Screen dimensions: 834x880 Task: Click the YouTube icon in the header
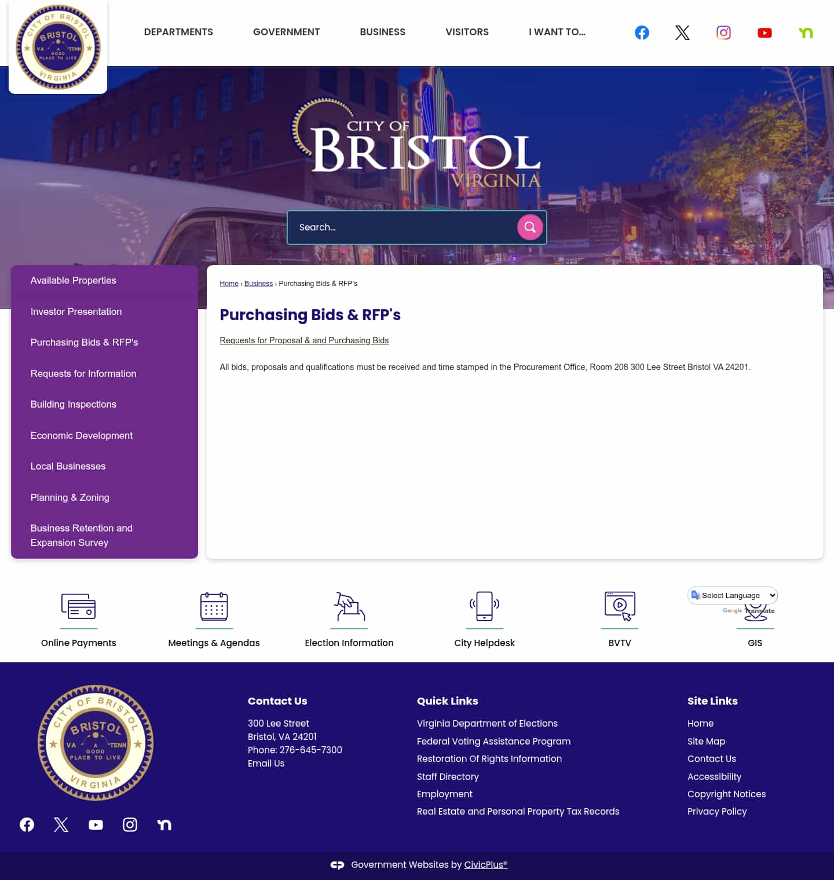click(x=765, y=32)
